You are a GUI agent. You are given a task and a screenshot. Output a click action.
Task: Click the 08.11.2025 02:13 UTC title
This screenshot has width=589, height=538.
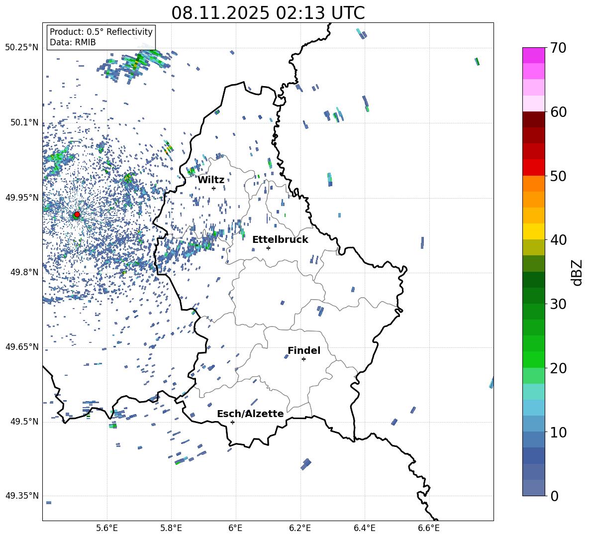268,13
